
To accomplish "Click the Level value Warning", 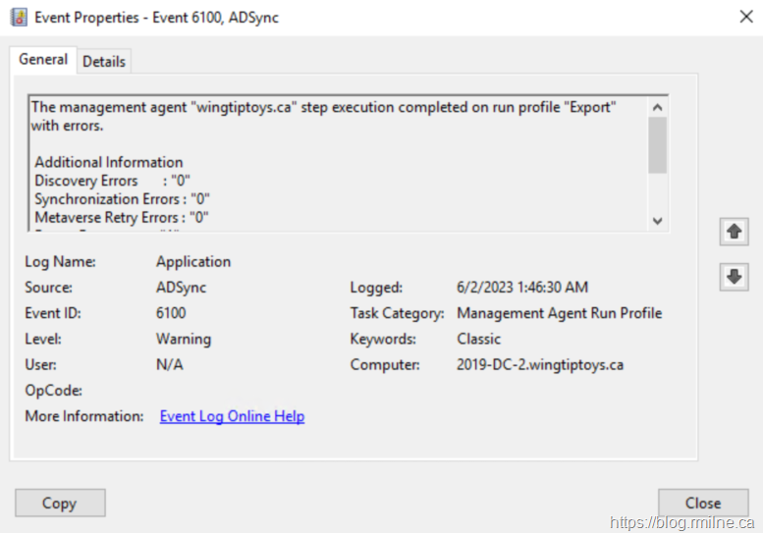I will click(x=184, y=339).
